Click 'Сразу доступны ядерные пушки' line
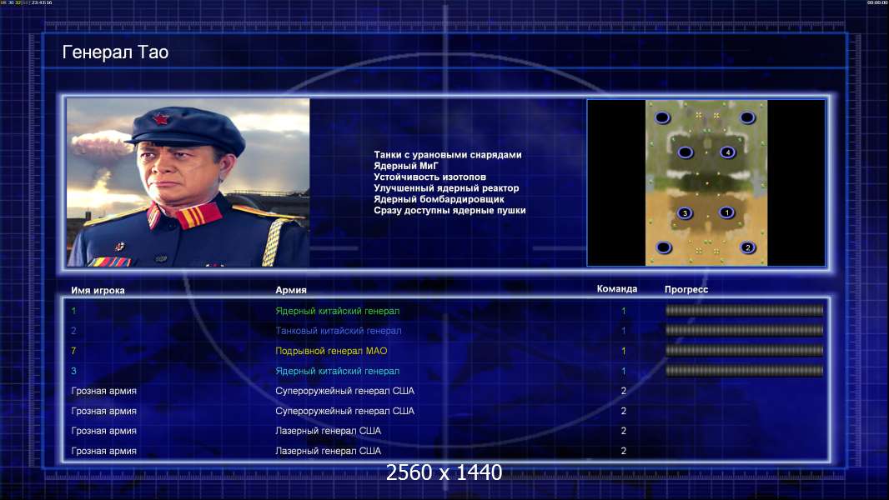889x500 pixels. tap(450, 210)
